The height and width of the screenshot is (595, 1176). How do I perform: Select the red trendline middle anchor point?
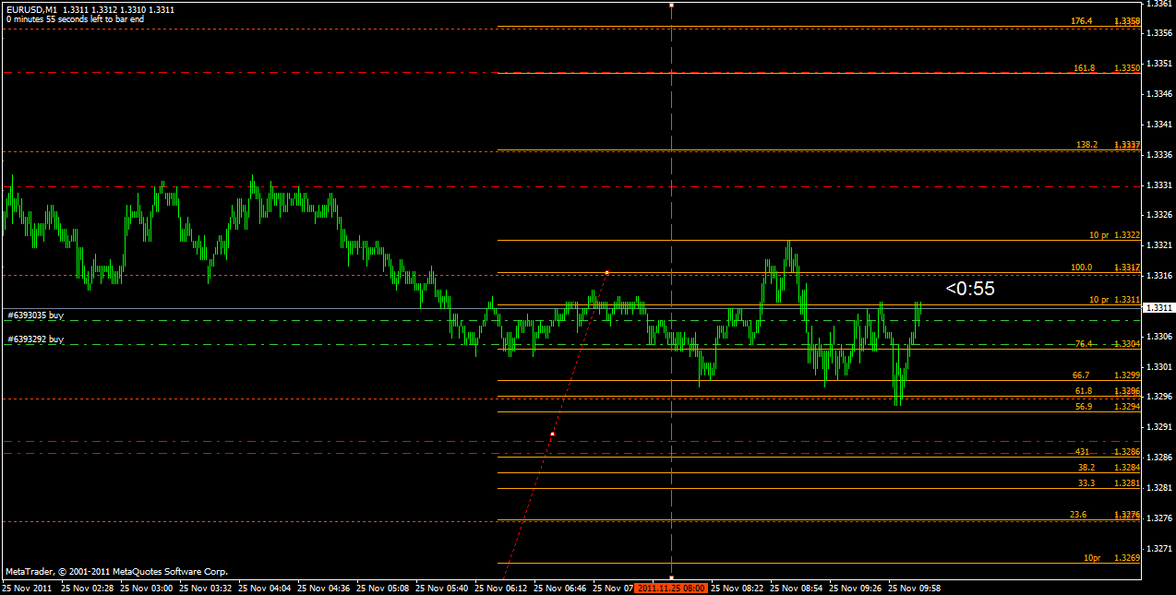tap(552, 434)
